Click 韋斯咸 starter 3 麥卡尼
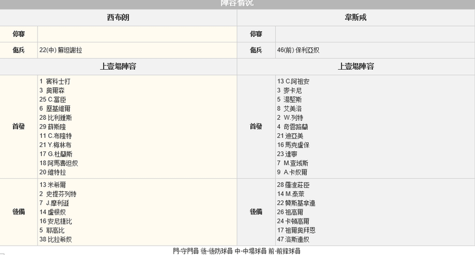Image resolution: width=475 pixels, height=255 pixels. pos(289,90)
